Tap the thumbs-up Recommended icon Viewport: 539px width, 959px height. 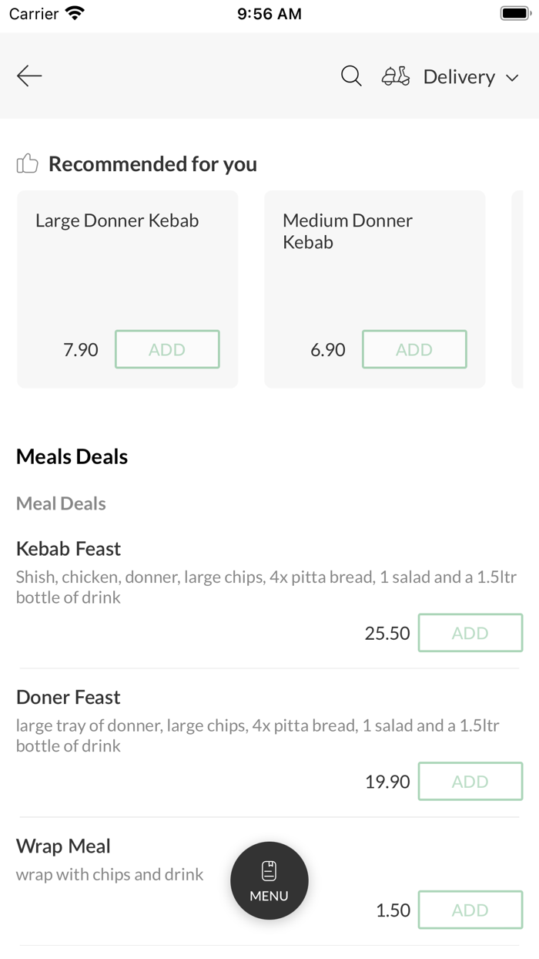tap(27, 163)
